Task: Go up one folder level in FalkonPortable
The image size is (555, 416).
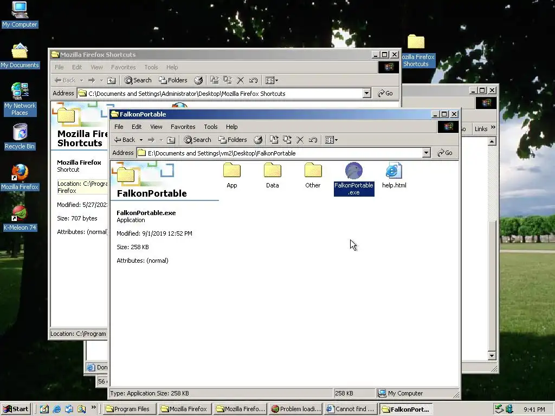Action: tap(171, 140)
